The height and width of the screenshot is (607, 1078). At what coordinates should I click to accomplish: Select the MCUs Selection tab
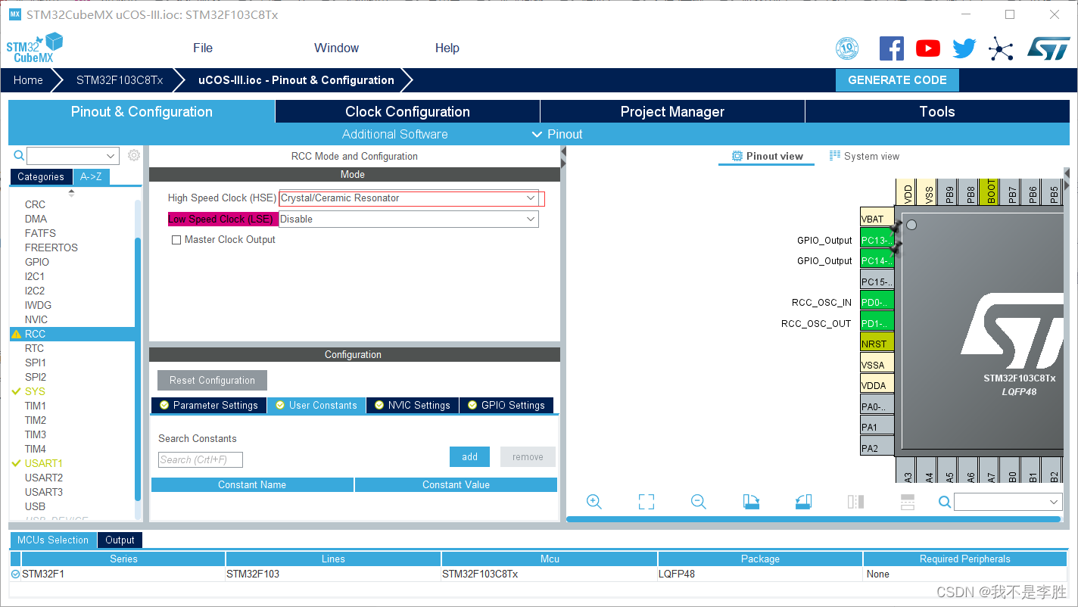[x=53, y=540]
